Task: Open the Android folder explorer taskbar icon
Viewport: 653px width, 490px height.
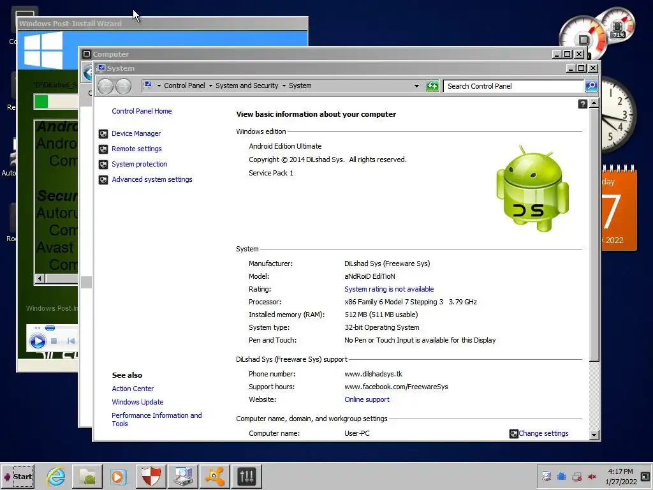Action: [87, 476]
